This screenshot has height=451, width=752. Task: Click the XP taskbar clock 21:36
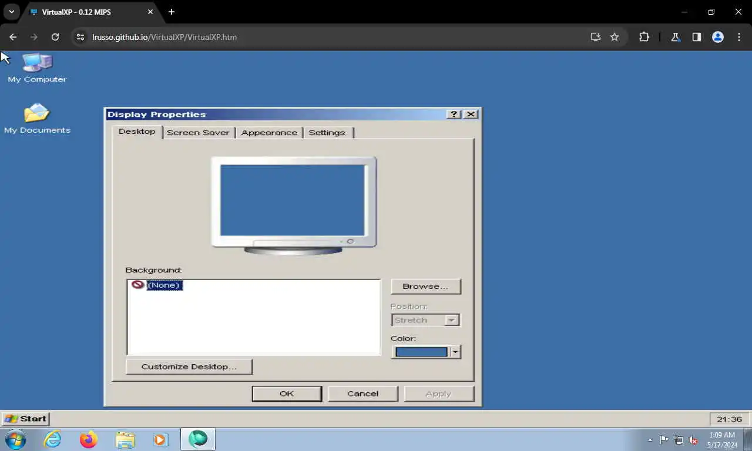(x=729, y=419)
